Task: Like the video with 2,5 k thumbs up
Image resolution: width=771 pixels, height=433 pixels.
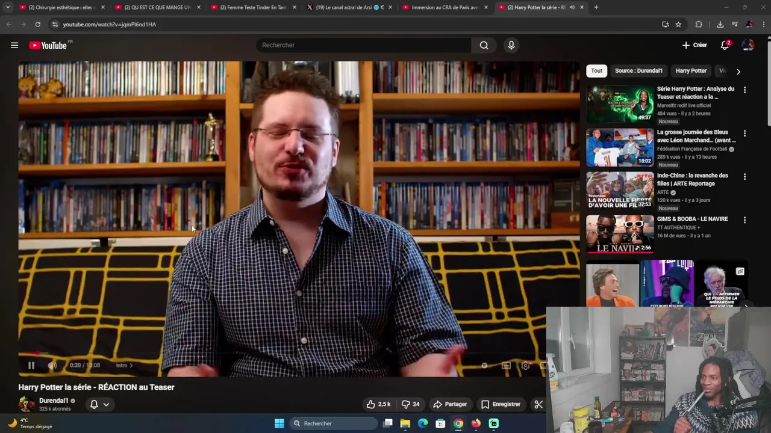Action: (378, 404)
